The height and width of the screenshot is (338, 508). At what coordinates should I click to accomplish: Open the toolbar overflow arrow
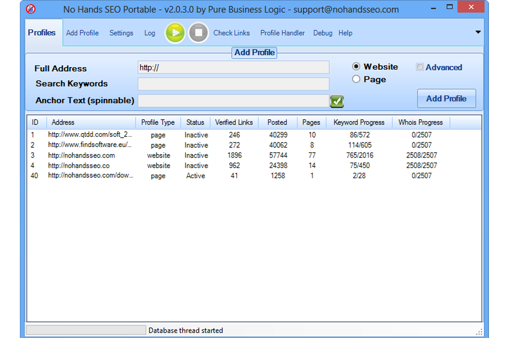click(478, 32)
